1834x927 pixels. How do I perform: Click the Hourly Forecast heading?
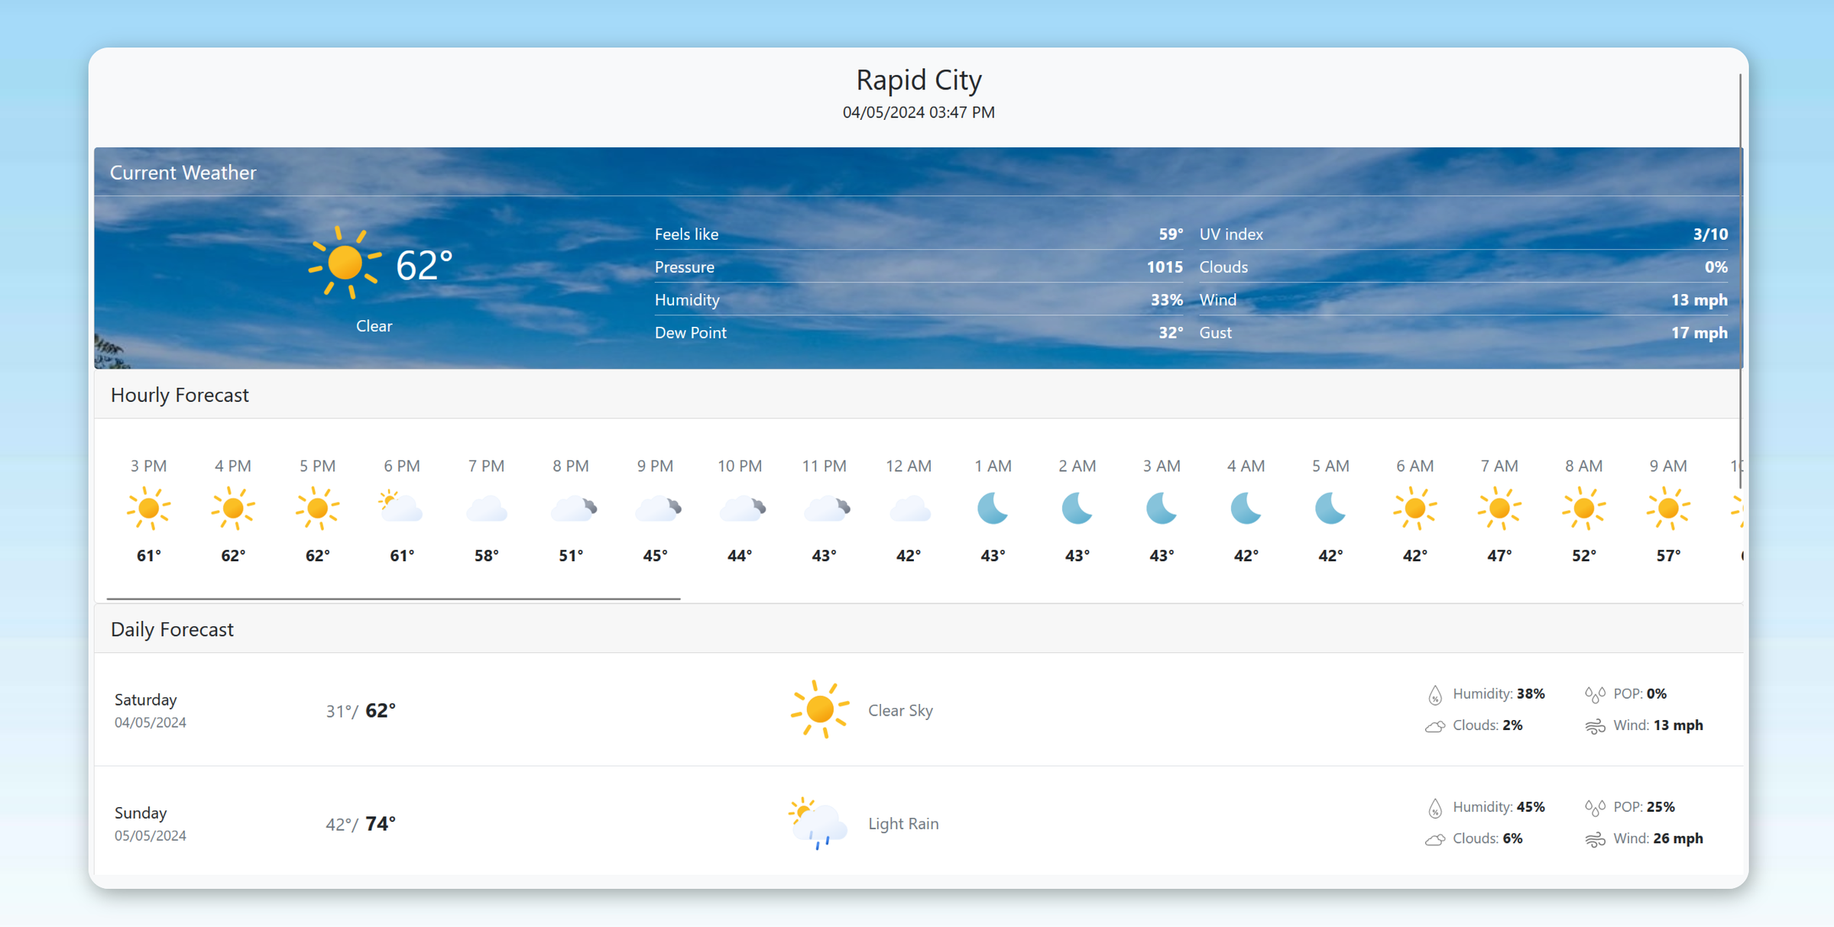point(180,395)
